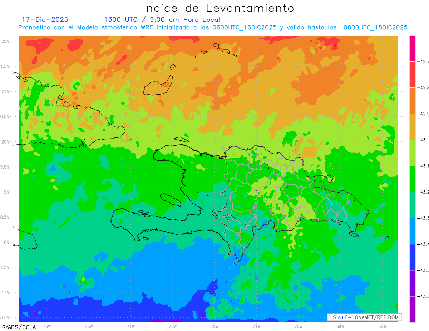Click the '-43.3' legend value

pyautogui.click(x=423, y=218)
